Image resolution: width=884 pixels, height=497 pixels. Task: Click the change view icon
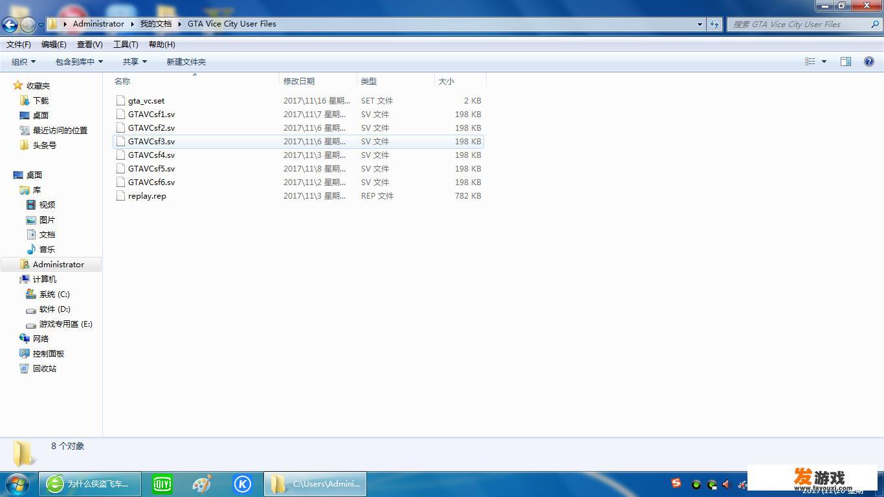point(810,61)
